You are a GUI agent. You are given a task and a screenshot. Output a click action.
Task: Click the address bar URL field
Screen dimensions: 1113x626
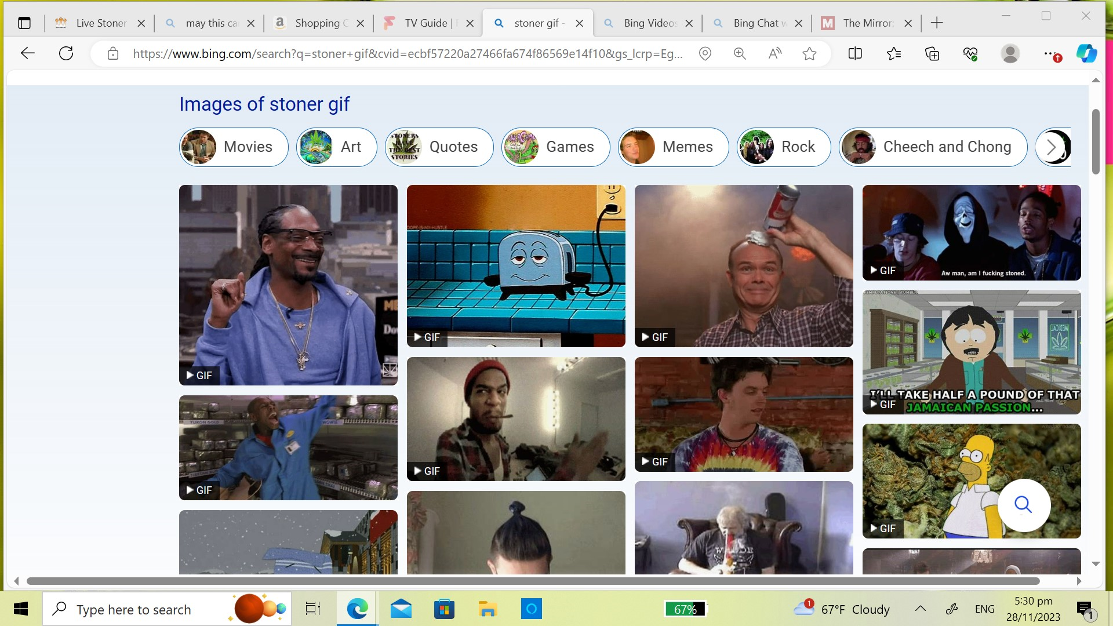pos(408,54)
